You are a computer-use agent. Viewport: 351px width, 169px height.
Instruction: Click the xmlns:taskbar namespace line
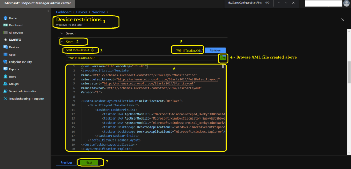142,88
